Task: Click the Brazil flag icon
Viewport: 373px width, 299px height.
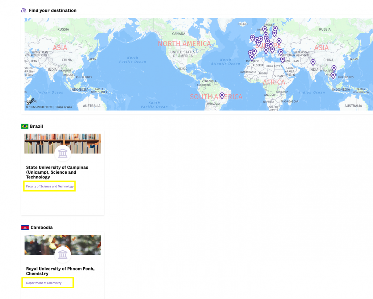Action: 25,126
